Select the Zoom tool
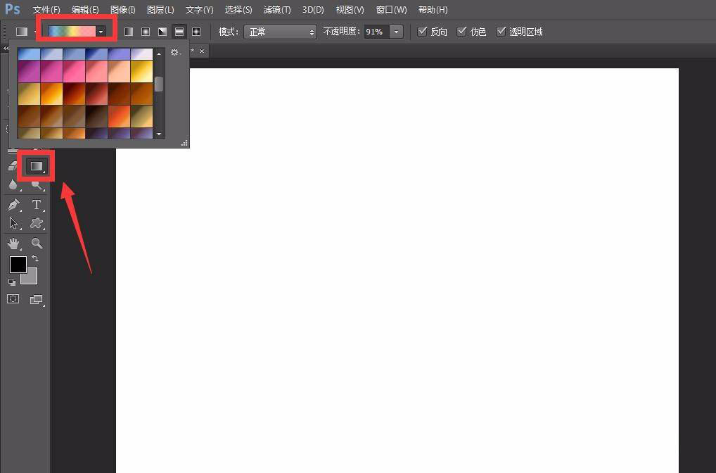716x473 pixels. coord(37,244)
